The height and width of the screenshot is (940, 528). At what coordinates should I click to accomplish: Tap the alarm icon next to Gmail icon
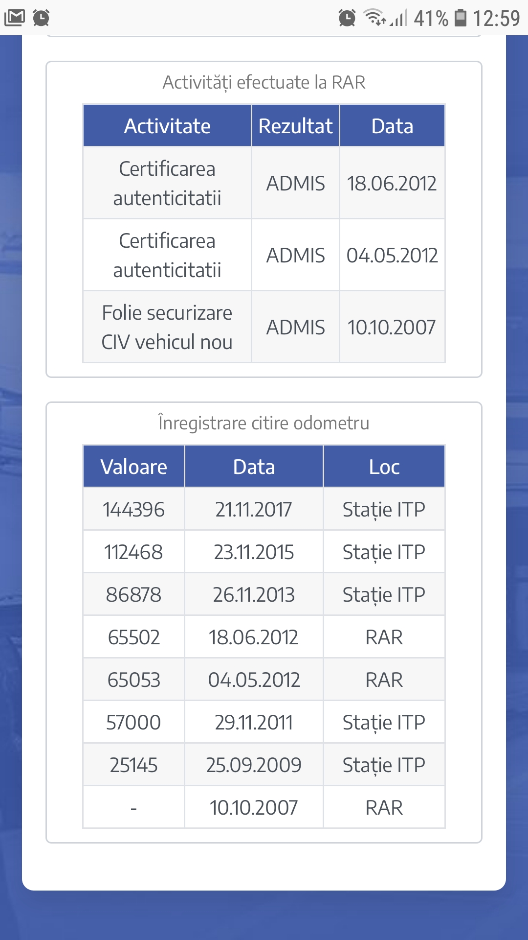(x=41, y=18)
